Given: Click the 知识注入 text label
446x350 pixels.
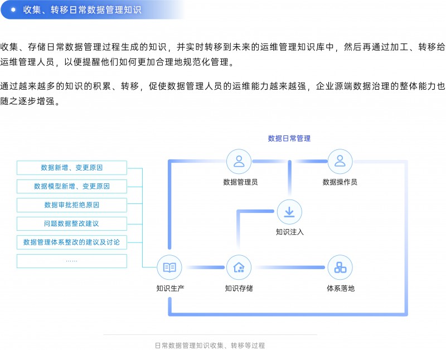Looking at the screenshot, I should tap(289, 232).
